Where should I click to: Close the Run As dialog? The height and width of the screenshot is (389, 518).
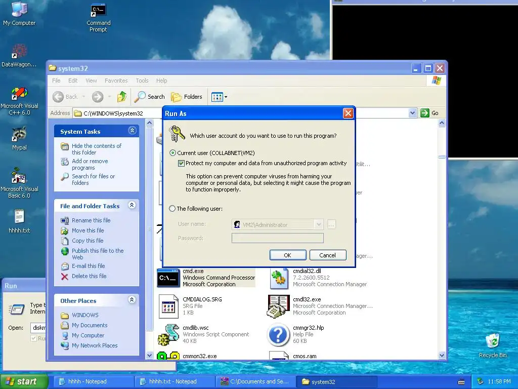(x=348, y=113)
